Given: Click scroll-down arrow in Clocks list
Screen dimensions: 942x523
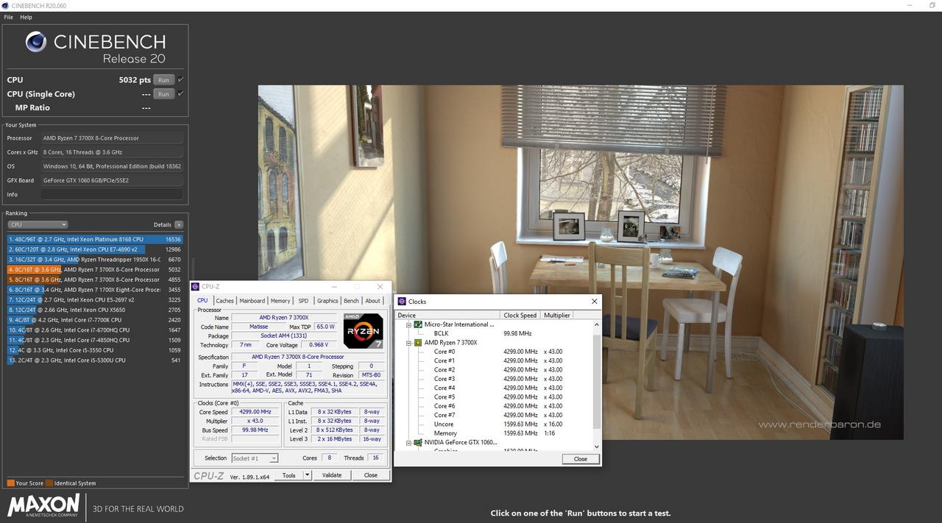Looking at the screenshot, I should [596, 446].
